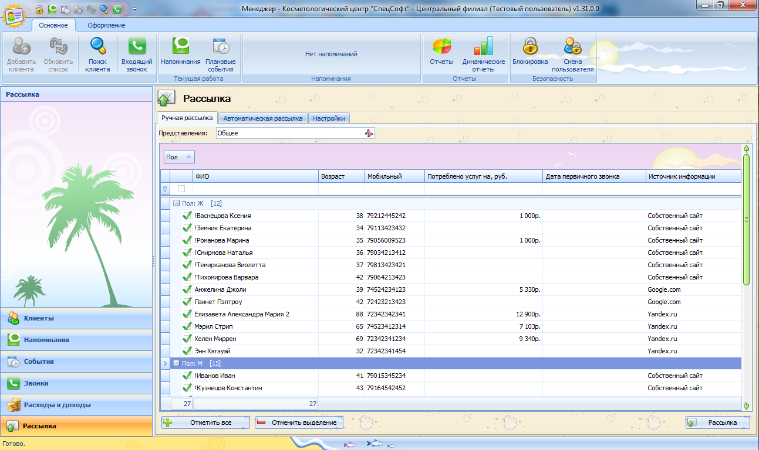Click Смена пользователя icon
Image resolution: width=759 pixels, height=450 pixels.
click(x=572, y=47)
